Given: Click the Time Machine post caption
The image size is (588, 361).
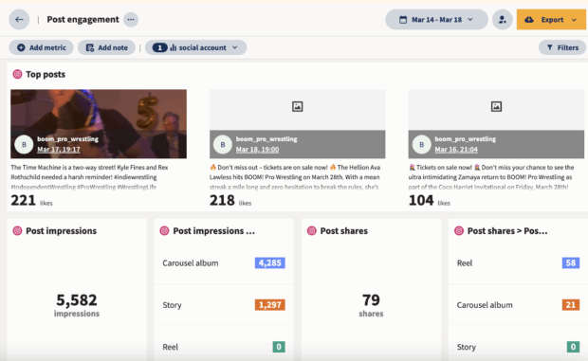Looking at the screenshot, I should coord(89,177).
